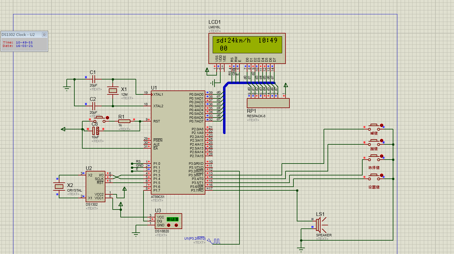Click the U3 reference label
454x254 pixels.
click(158, 210)
